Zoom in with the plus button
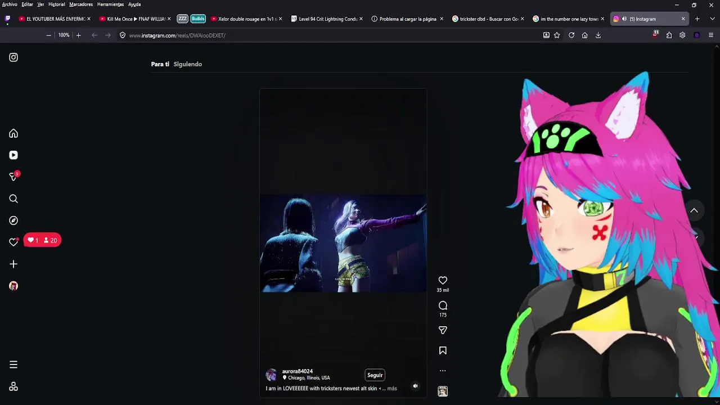 (78, 35)
